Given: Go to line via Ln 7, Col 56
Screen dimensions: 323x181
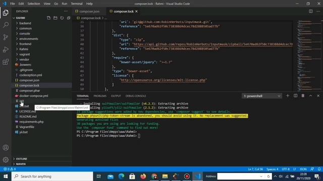Looking at the screenshot, I should [255, 169].
